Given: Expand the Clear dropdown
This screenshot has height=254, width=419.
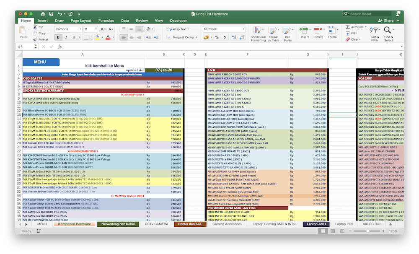Looking at the screenshot, I should point(360,39).
